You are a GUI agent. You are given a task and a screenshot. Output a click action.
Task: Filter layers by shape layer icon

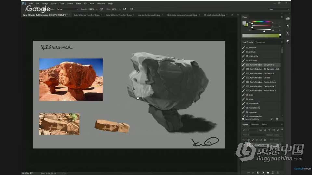pyautogui.click(x=274, y=130)
